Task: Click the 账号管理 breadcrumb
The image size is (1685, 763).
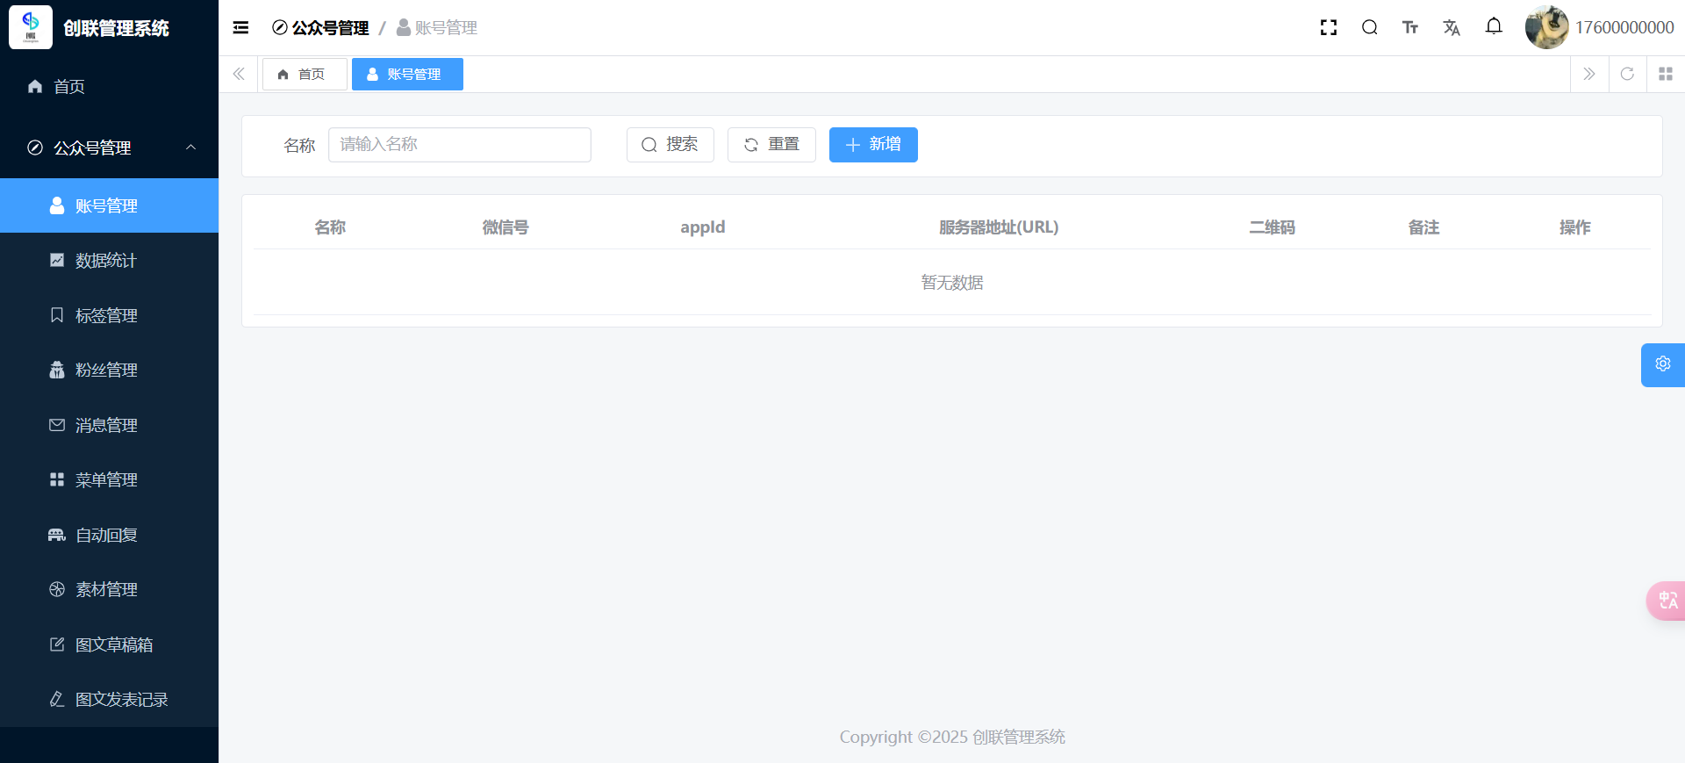Action: (437, 28)
